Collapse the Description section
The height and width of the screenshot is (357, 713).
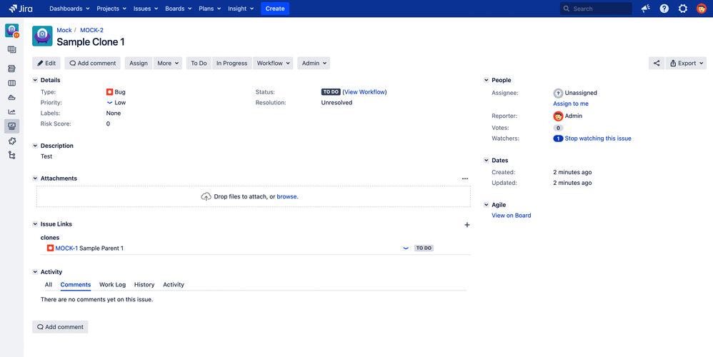tap(35, 146)
